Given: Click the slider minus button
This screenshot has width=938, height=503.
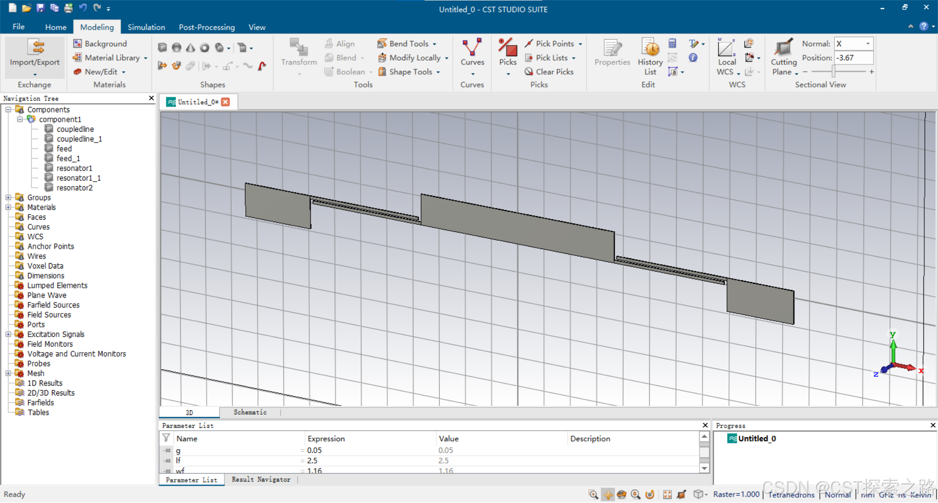Looking at the screenshot, I should 805,72.
